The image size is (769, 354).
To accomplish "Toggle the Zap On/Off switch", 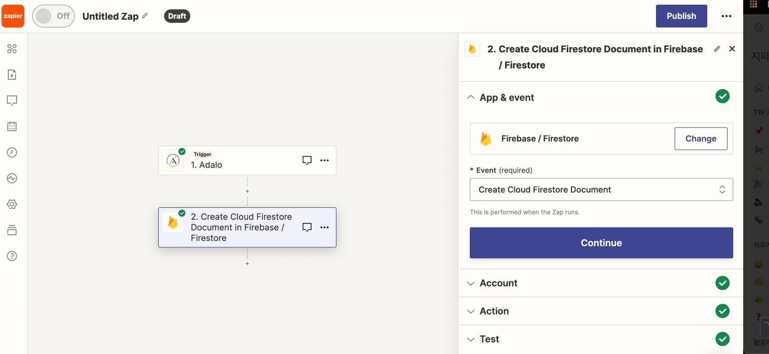I will [53, 16].
